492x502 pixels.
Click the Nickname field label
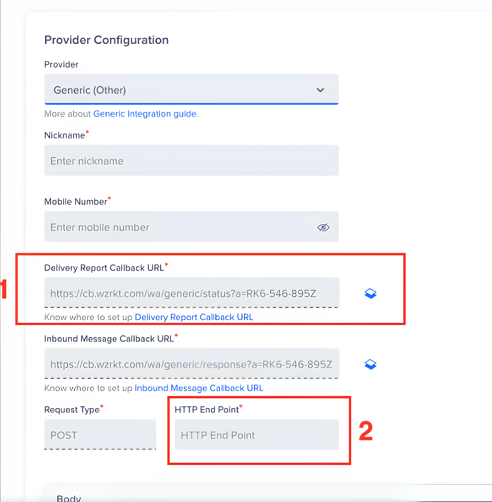pos(65,135)
